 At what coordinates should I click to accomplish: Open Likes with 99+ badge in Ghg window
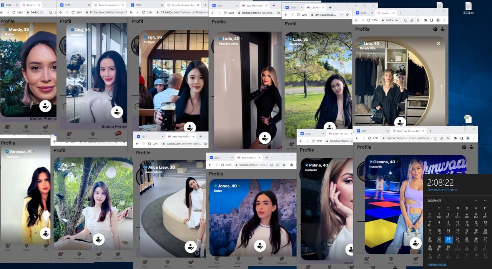click(x=117, y=134)
